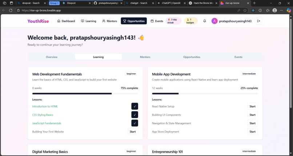Reload the page with refresh icon
293x156 pixels.
(x=11, y=11)
